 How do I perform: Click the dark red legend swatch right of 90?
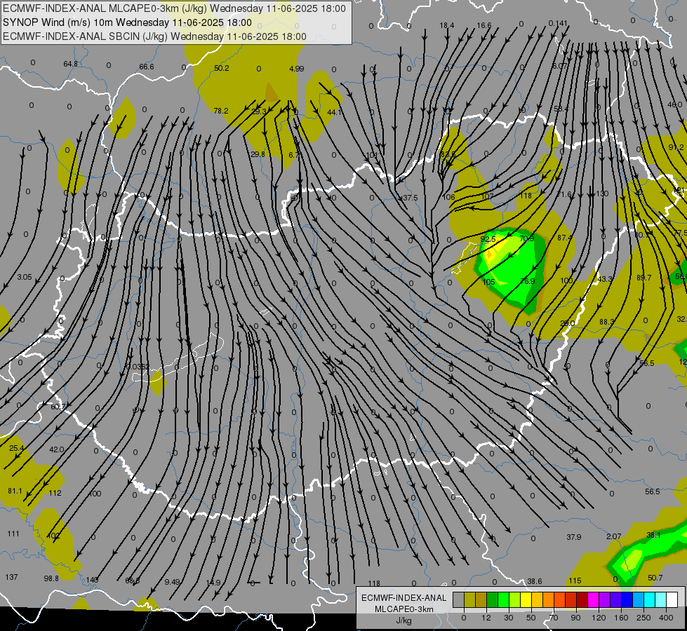582,599
